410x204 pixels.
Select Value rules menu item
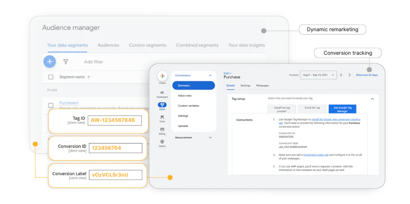[x=185, y=96]
